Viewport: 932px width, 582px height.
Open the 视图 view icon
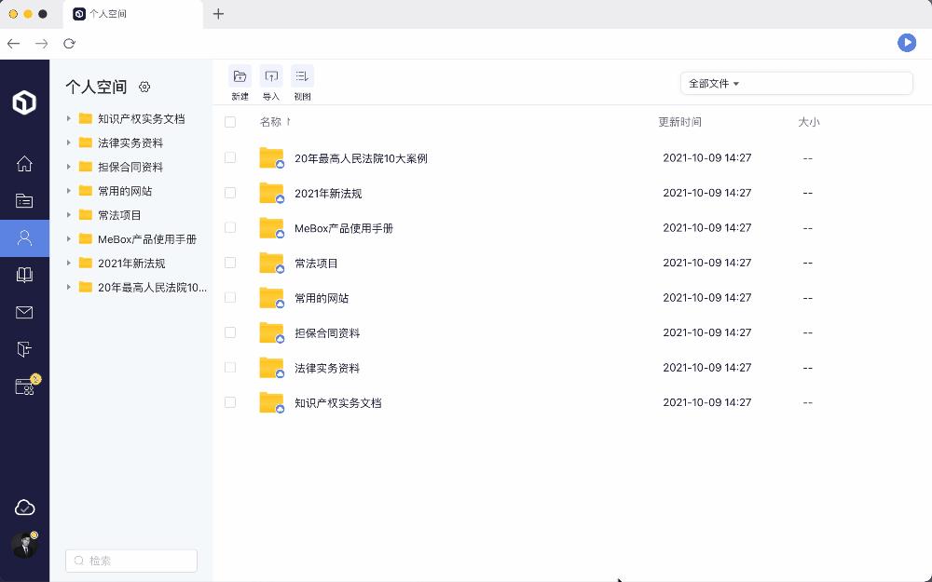click(302, 75)
